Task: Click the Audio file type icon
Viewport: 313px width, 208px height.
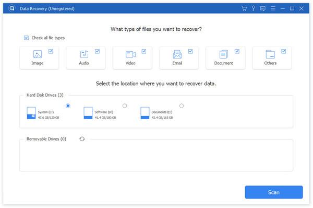Action: (84, 54)
